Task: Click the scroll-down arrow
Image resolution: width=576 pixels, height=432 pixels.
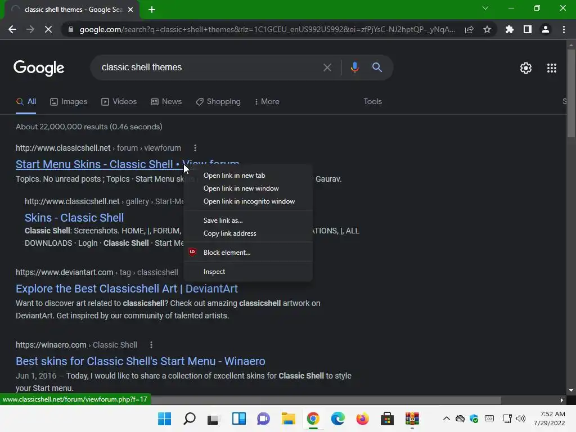Action: 571,390
